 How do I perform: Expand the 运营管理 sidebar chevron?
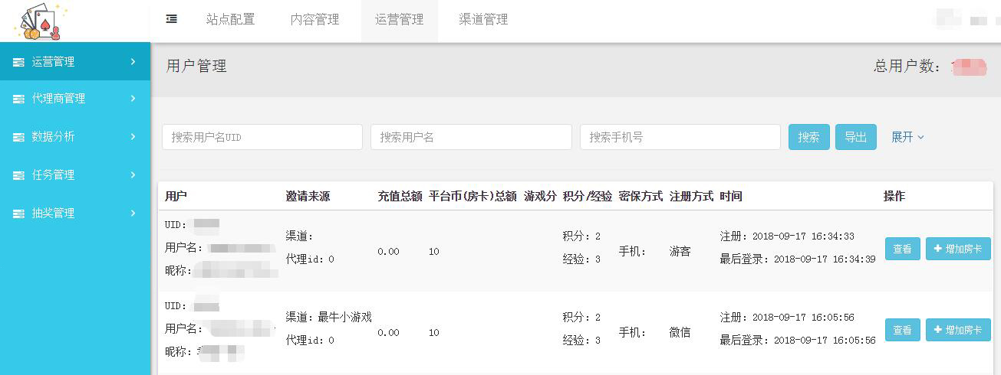(133, 62)
